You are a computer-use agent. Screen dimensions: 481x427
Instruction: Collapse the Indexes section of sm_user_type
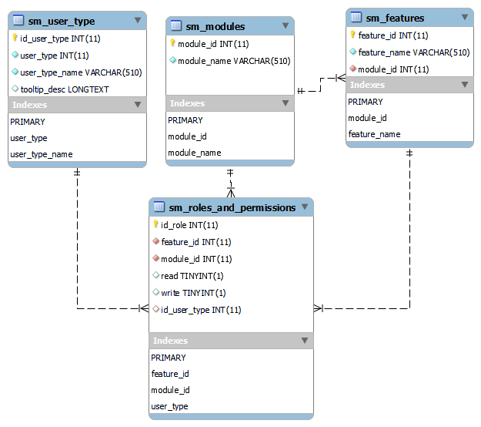138,105
